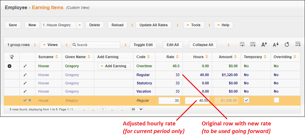This screenshot has width=305, height=136.
Task: Increase font size with the A-up icon
Action: 264,45
